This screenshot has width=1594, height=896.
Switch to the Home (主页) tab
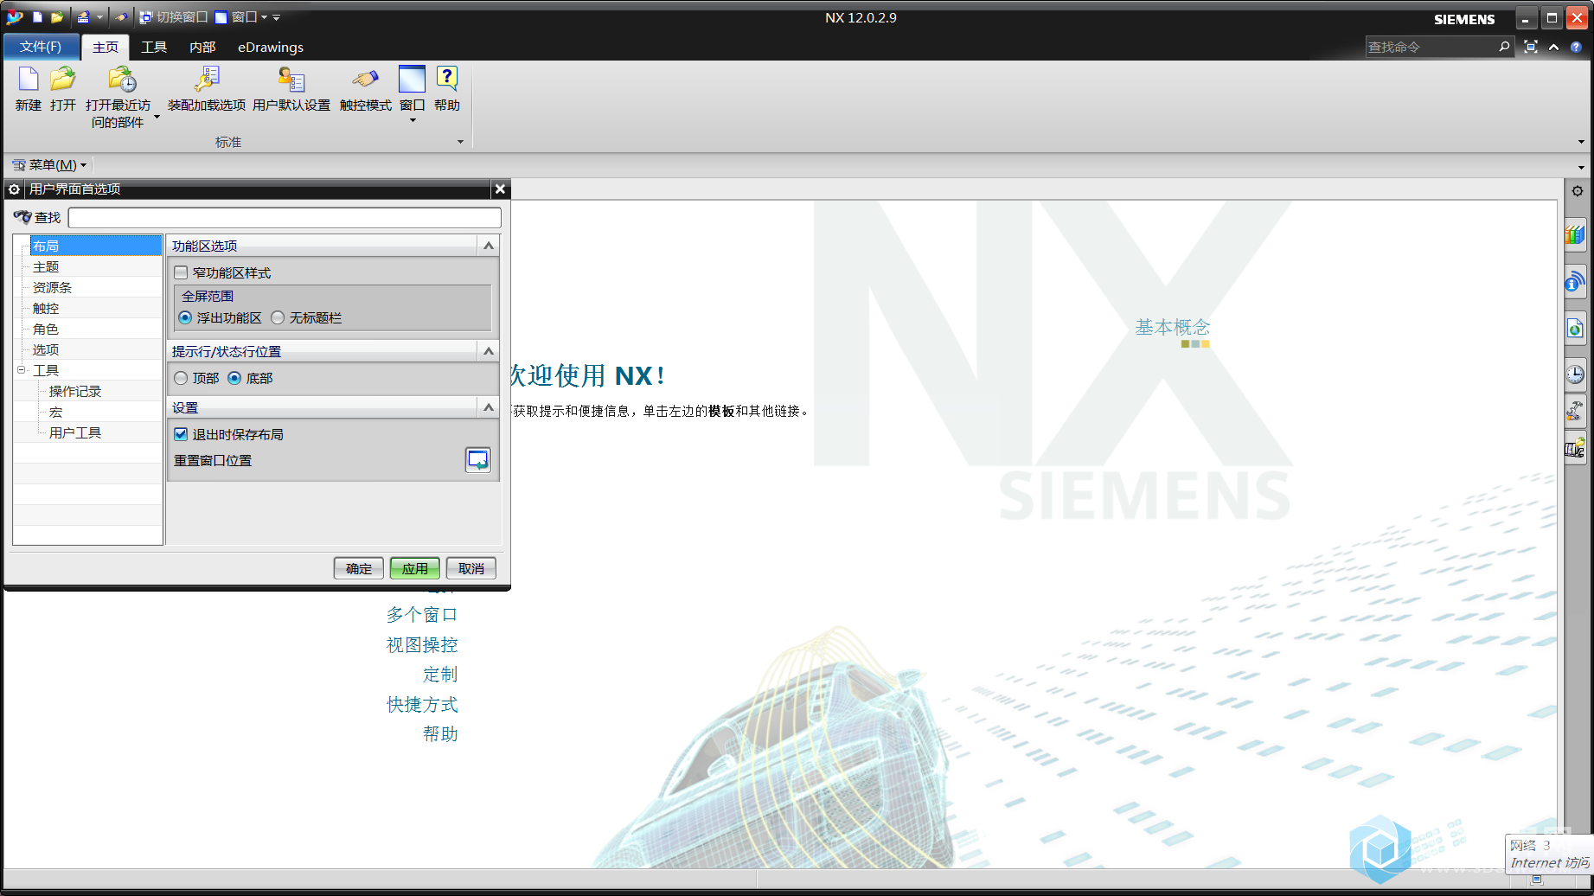tap(106, 47)
